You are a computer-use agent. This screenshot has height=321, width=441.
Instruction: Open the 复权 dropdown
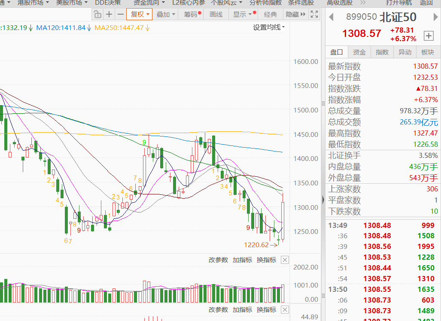pyautogui.click(x=140, y=14)
